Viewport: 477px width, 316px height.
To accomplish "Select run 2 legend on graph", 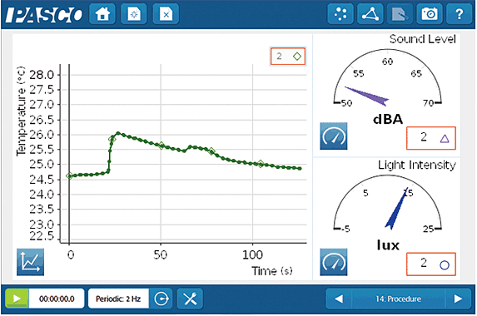I will pyautogui.click(x=288, y=57).
